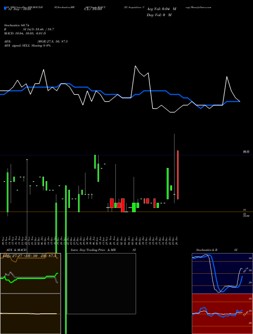Click the '12 Day = 10.03' SMA label
Screen dimensions: 253x334
point(20,9)
